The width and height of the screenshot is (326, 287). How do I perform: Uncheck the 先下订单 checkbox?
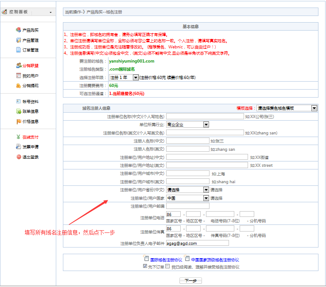click(x=145, y=267)
